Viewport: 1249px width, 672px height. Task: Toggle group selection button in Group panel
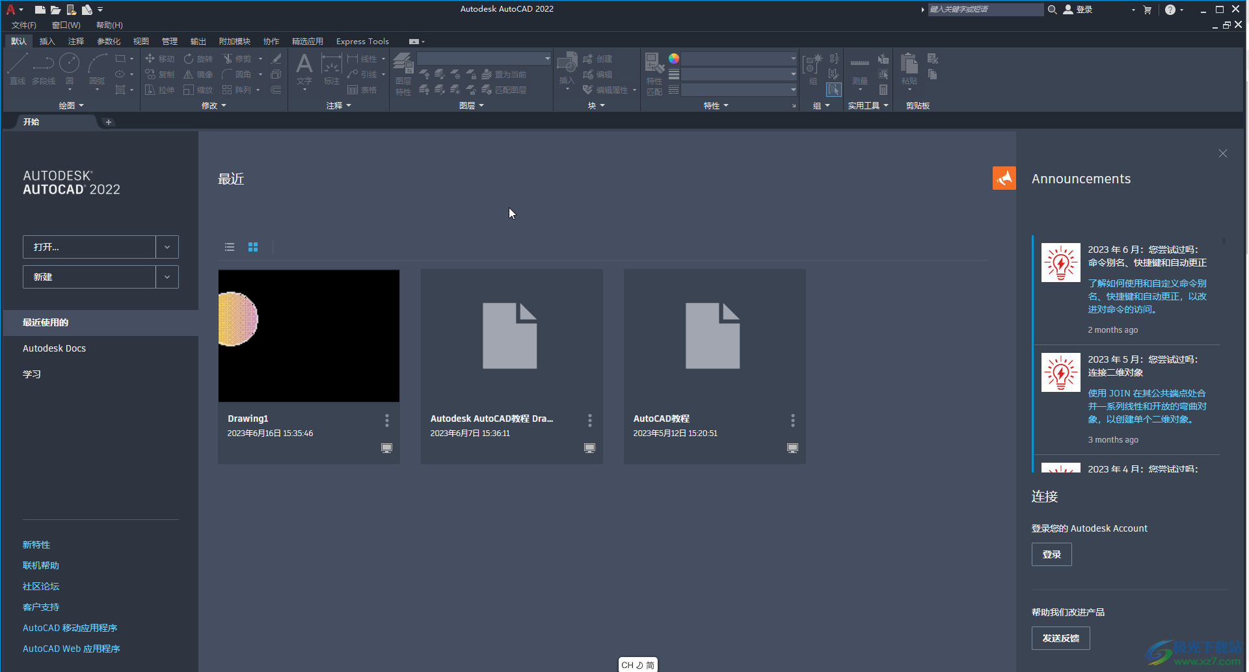[x=834, y=90]
